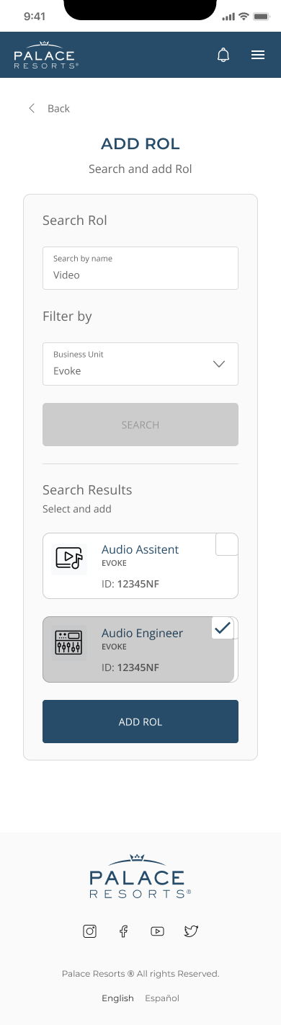
Task: Go to the Back link text
Action: (x=58, y=108)
